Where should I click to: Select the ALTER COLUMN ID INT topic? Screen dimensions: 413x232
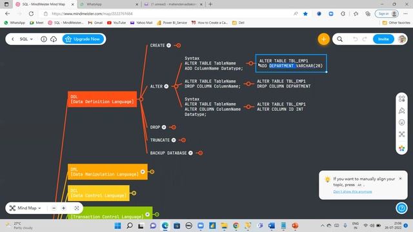coord(281,107)
